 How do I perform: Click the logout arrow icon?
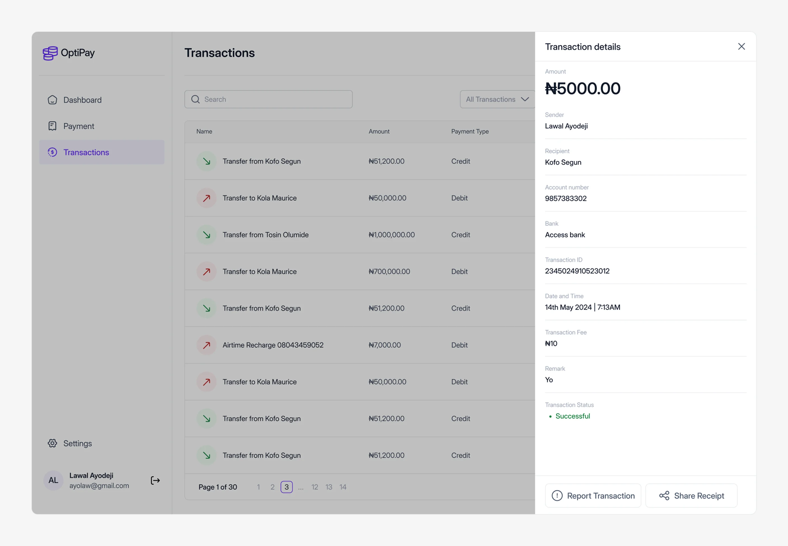coord(155,480)
